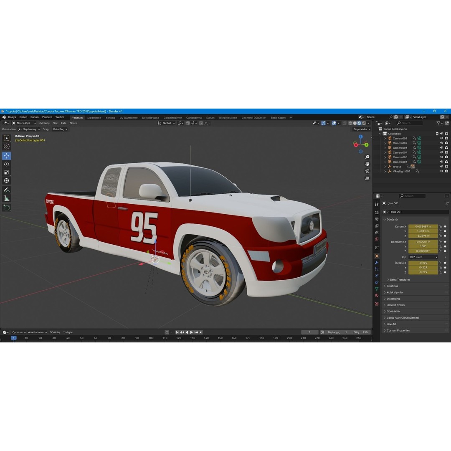Image resolution: width=451 pixels, height=451 pixels.
Task: Open the Seçenekler options dropdown
Action: (x=362, y=129)
